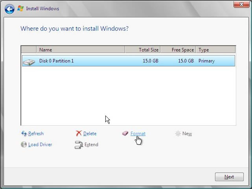Click the Windows flag icon in title bar

(x=20, y=8)
